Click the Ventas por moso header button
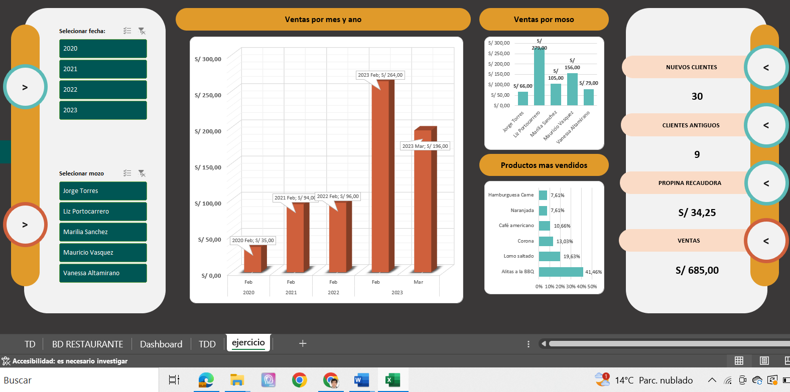 pos(544,20)
